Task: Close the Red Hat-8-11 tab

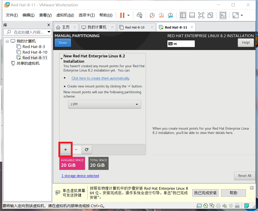Action: pyautogui.click(x=192, y=27)
